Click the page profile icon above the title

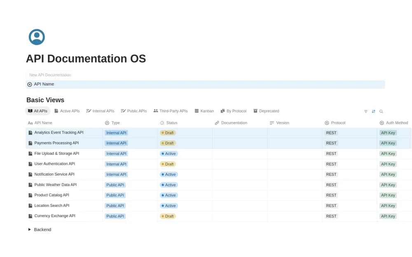pos(37,37)
